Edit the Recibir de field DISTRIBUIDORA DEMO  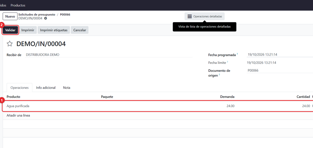point(109,55)
